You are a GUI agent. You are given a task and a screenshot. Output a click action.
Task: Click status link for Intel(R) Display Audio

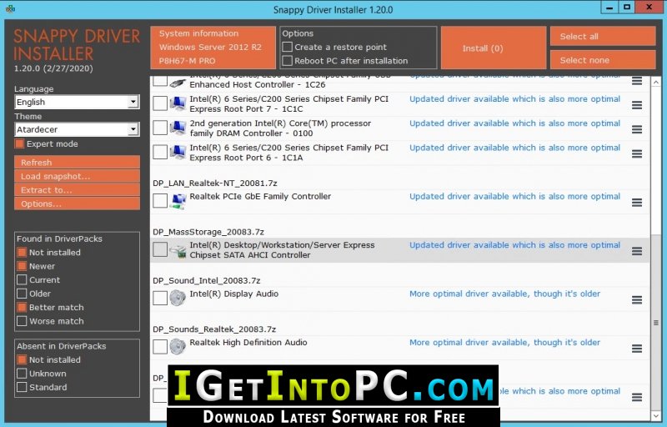(504, 294)
